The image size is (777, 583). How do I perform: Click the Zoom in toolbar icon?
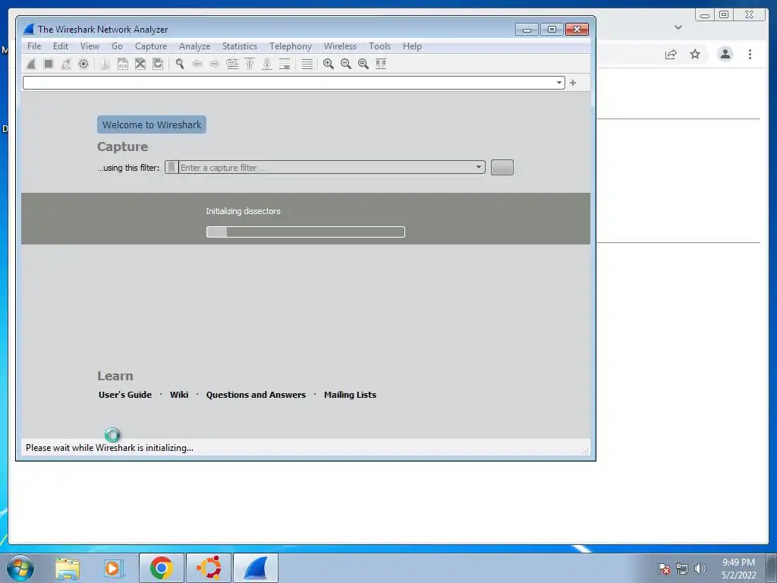coord(328,64)
